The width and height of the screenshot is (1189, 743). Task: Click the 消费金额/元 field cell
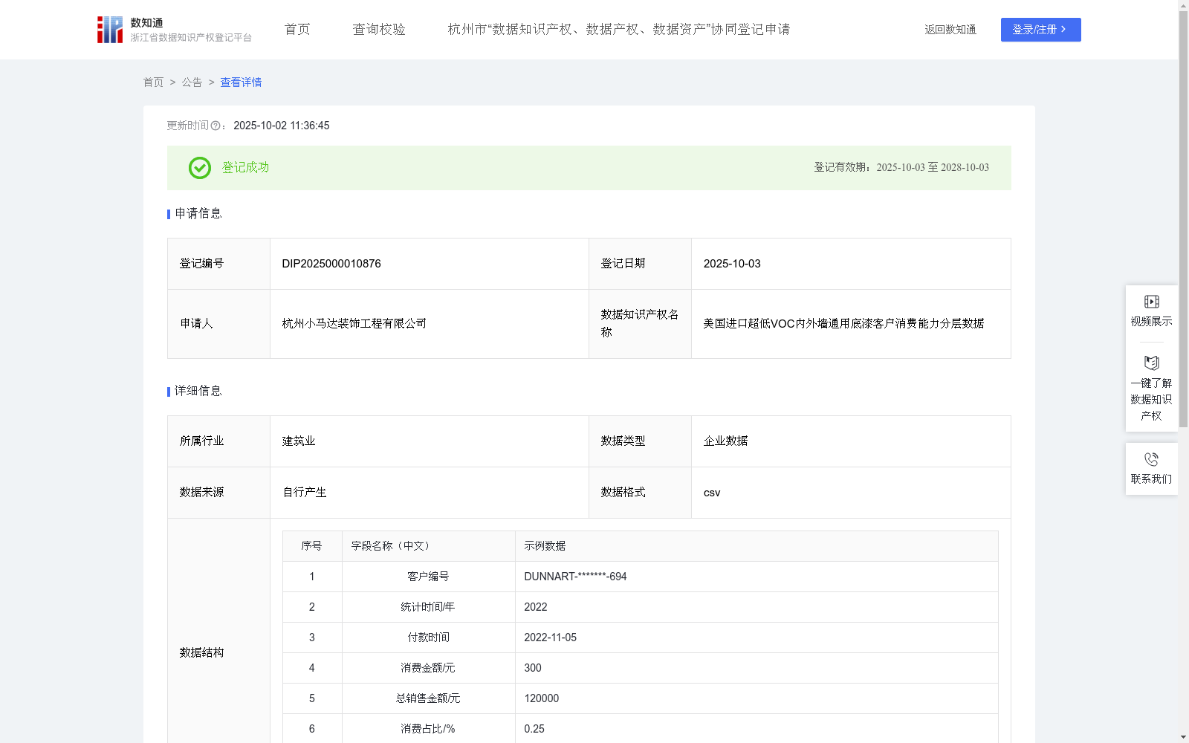428,668
